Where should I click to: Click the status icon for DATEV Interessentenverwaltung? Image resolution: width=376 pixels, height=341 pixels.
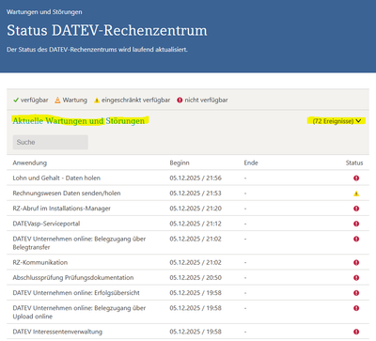(x=356, y=332)
